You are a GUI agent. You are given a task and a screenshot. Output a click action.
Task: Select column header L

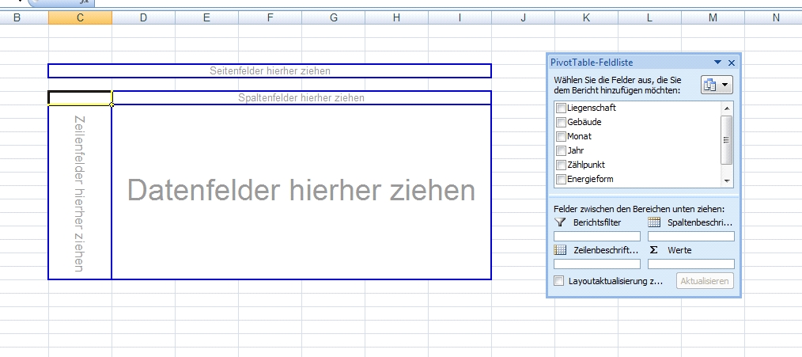click(649, 18)
